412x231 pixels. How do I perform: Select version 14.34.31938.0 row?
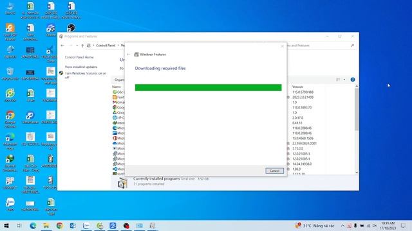click(x=302, y=164)
